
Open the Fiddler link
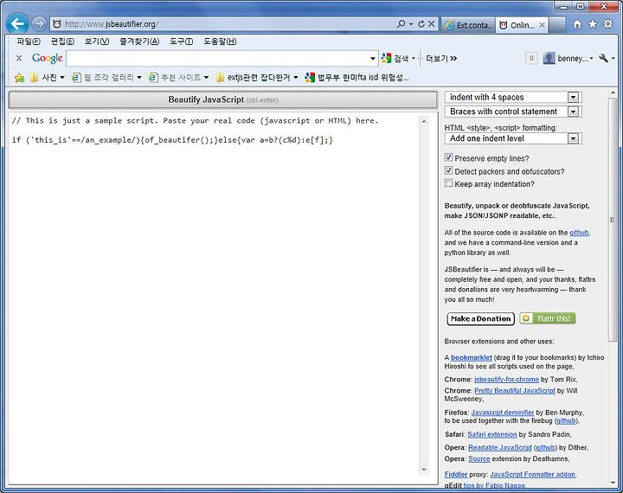tap(456, 474)
